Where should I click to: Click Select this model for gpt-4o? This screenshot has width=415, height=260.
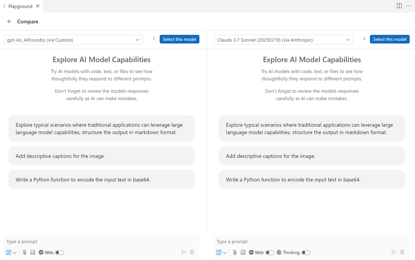pyautogui.click(x=179, y=39)
